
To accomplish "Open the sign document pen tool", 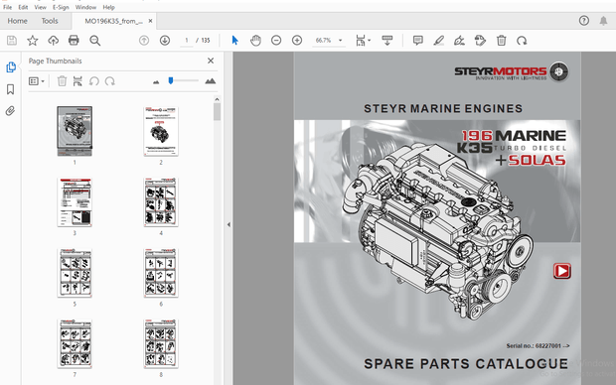I will click(x=459, y=41).
